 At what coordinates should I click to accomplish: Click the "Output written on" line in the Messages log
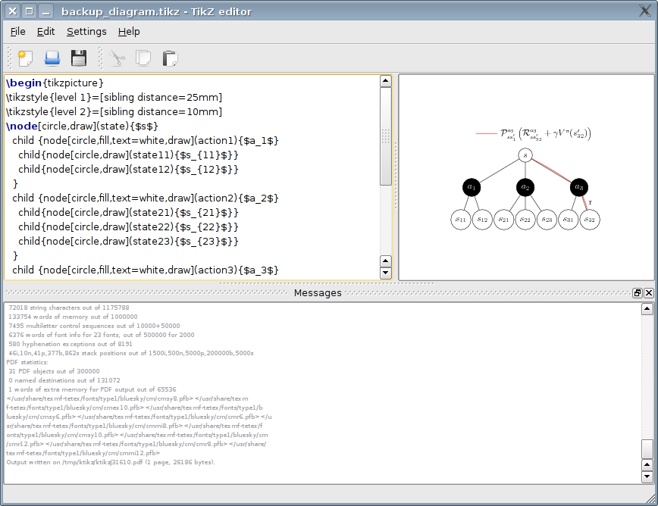111,461
